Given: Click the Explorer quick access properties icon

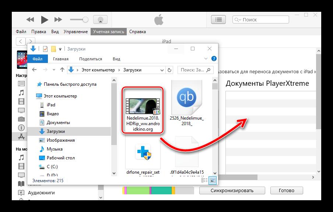Looking at the screenshot, I should click(x=45, y=49).
